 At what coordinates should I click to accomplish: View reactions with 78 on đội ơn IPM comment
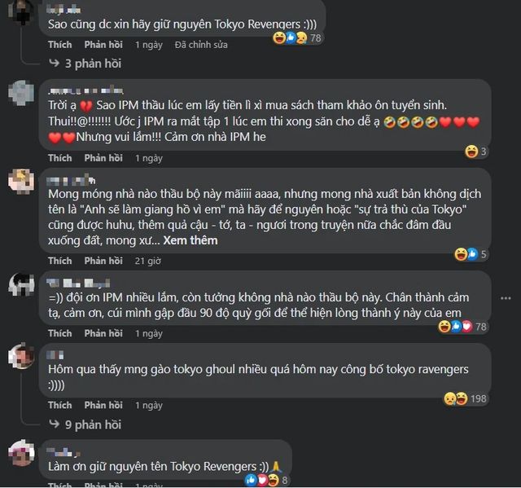coord(462,327)
